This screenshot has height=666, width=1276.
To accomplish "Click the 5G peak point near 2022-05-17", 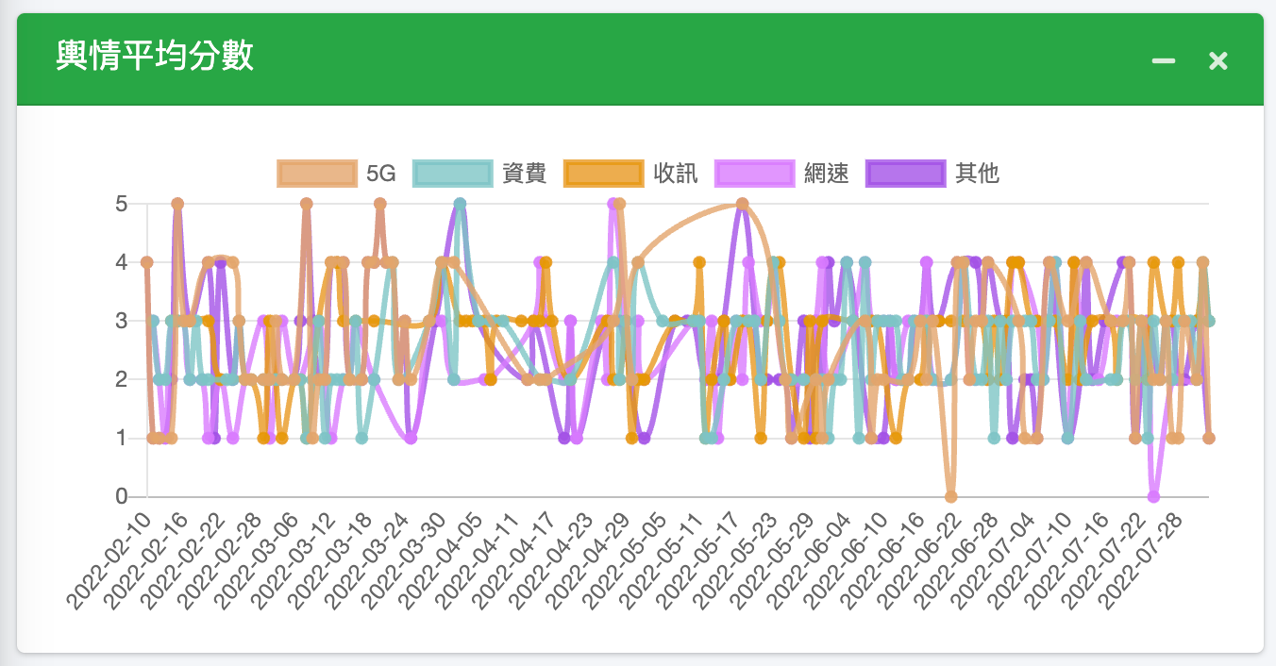I will point(742,204).
